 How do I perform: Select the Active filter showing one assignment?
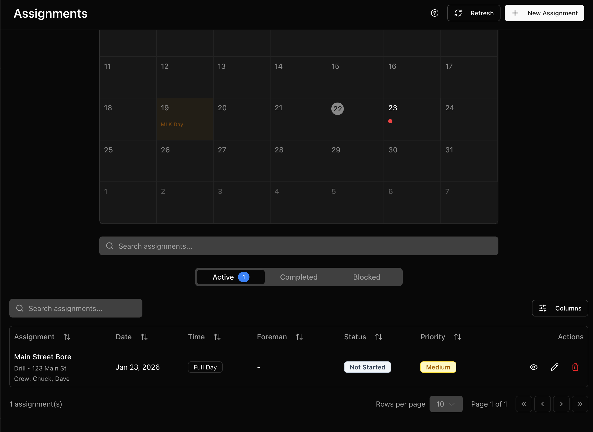[230, 277]
